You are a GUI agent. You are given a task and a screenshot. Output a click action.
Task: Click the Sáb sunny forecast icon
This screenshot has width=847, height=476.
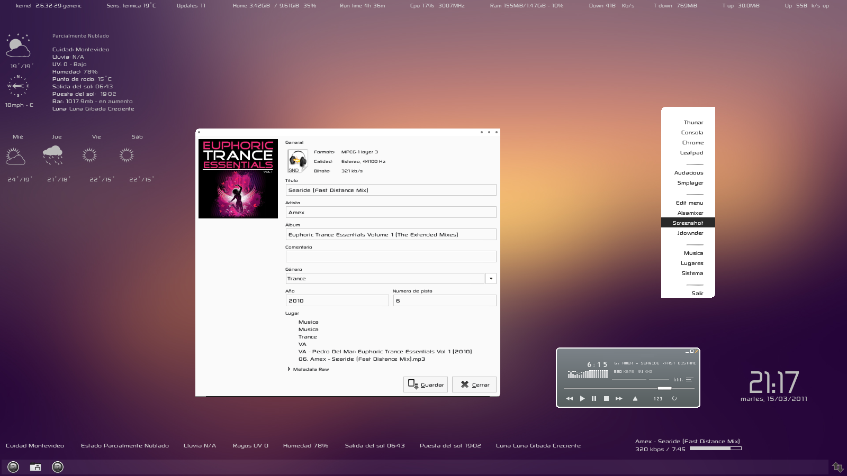click(x=127, y=155)
